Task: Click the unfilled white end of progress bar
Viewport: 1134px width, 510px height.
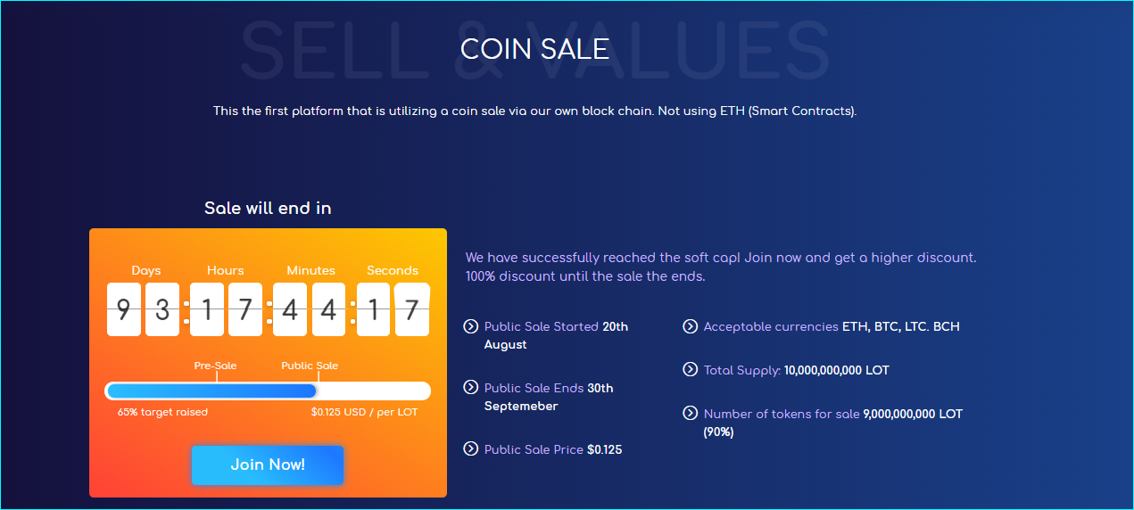Action: click(374, 391)
